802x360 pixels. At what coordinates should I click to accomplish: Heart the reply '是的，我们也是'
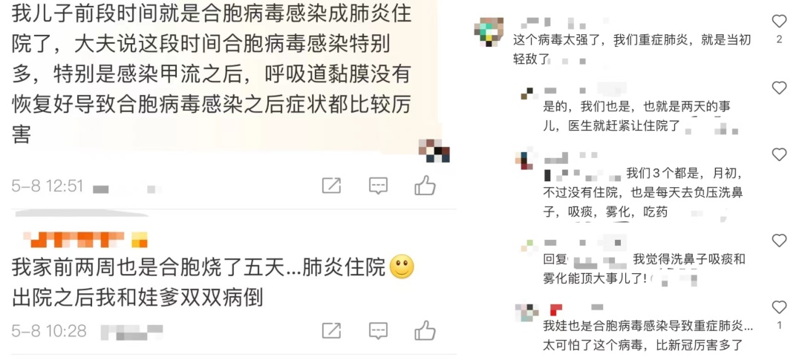pyautogui.click(x=779, y=88)
